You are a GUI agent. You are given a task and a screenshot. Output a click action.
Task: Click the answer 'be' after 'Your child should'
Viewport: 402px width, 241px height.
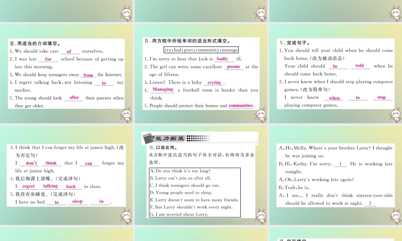point(335,66)
